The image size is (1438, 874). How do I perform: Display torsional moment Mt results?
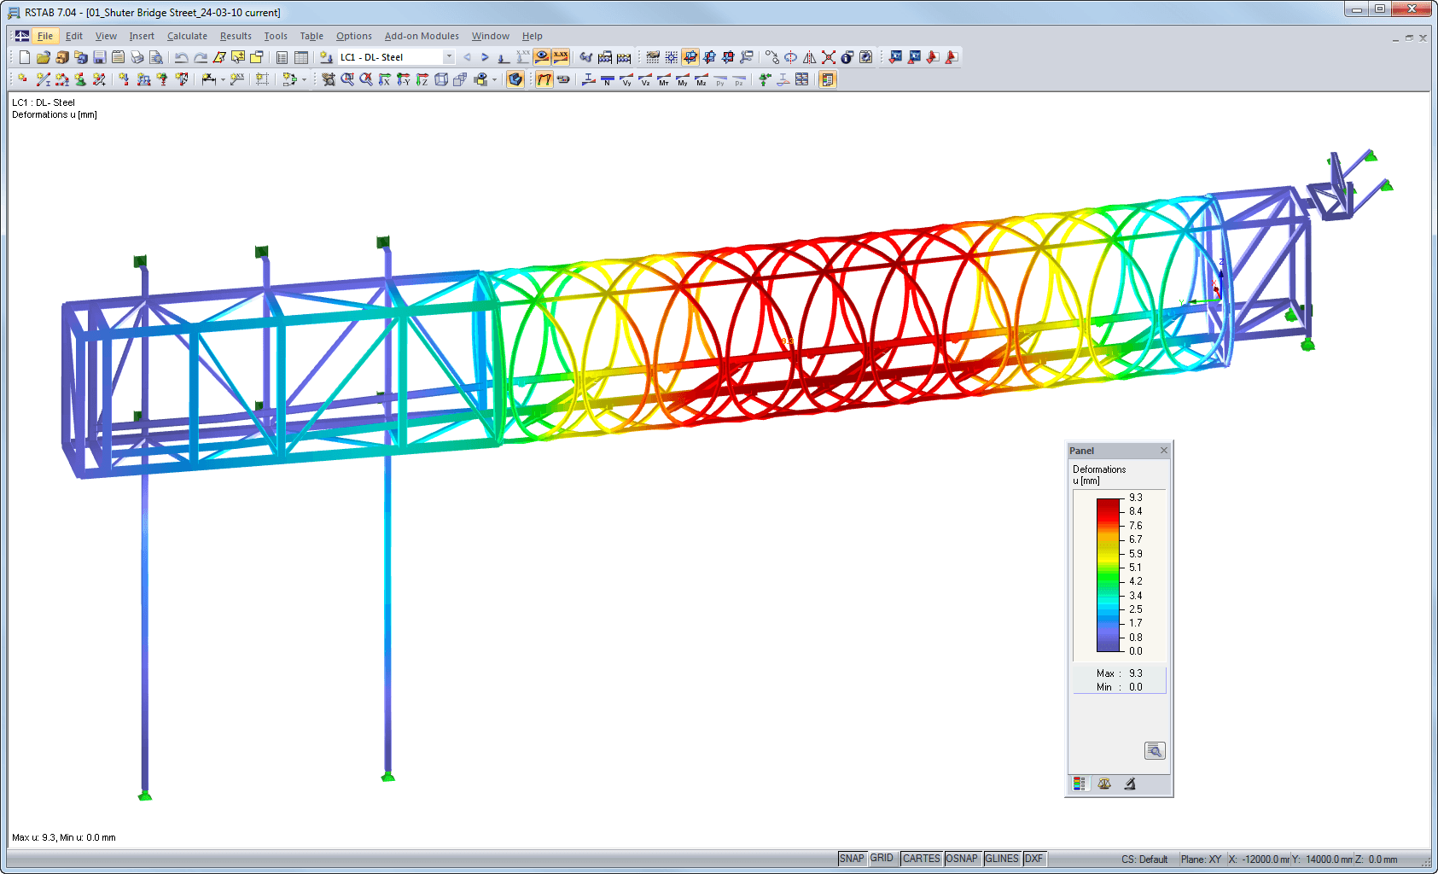[x=664, y=79]
